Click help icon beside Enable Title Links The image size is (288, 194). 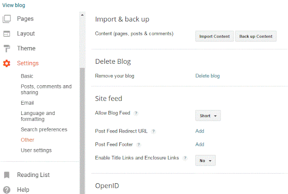(x=185, y=158)
